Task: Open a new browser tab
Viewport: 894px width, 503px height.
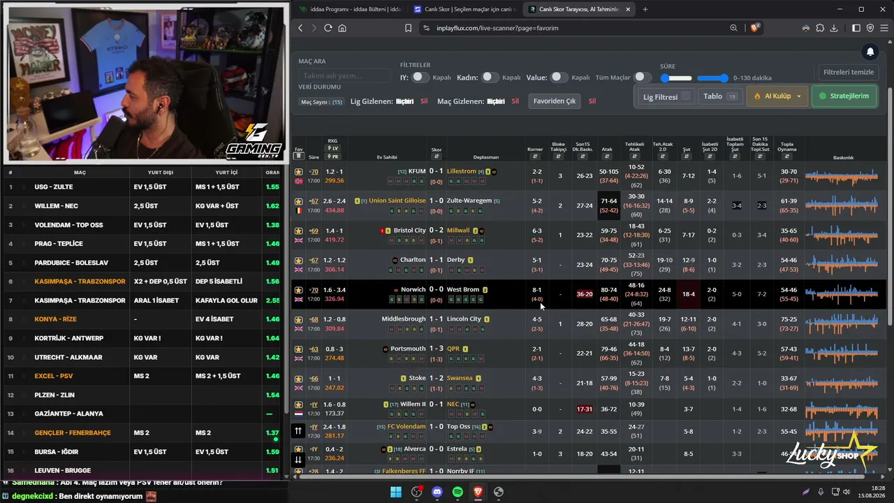Action: point(645,9)
